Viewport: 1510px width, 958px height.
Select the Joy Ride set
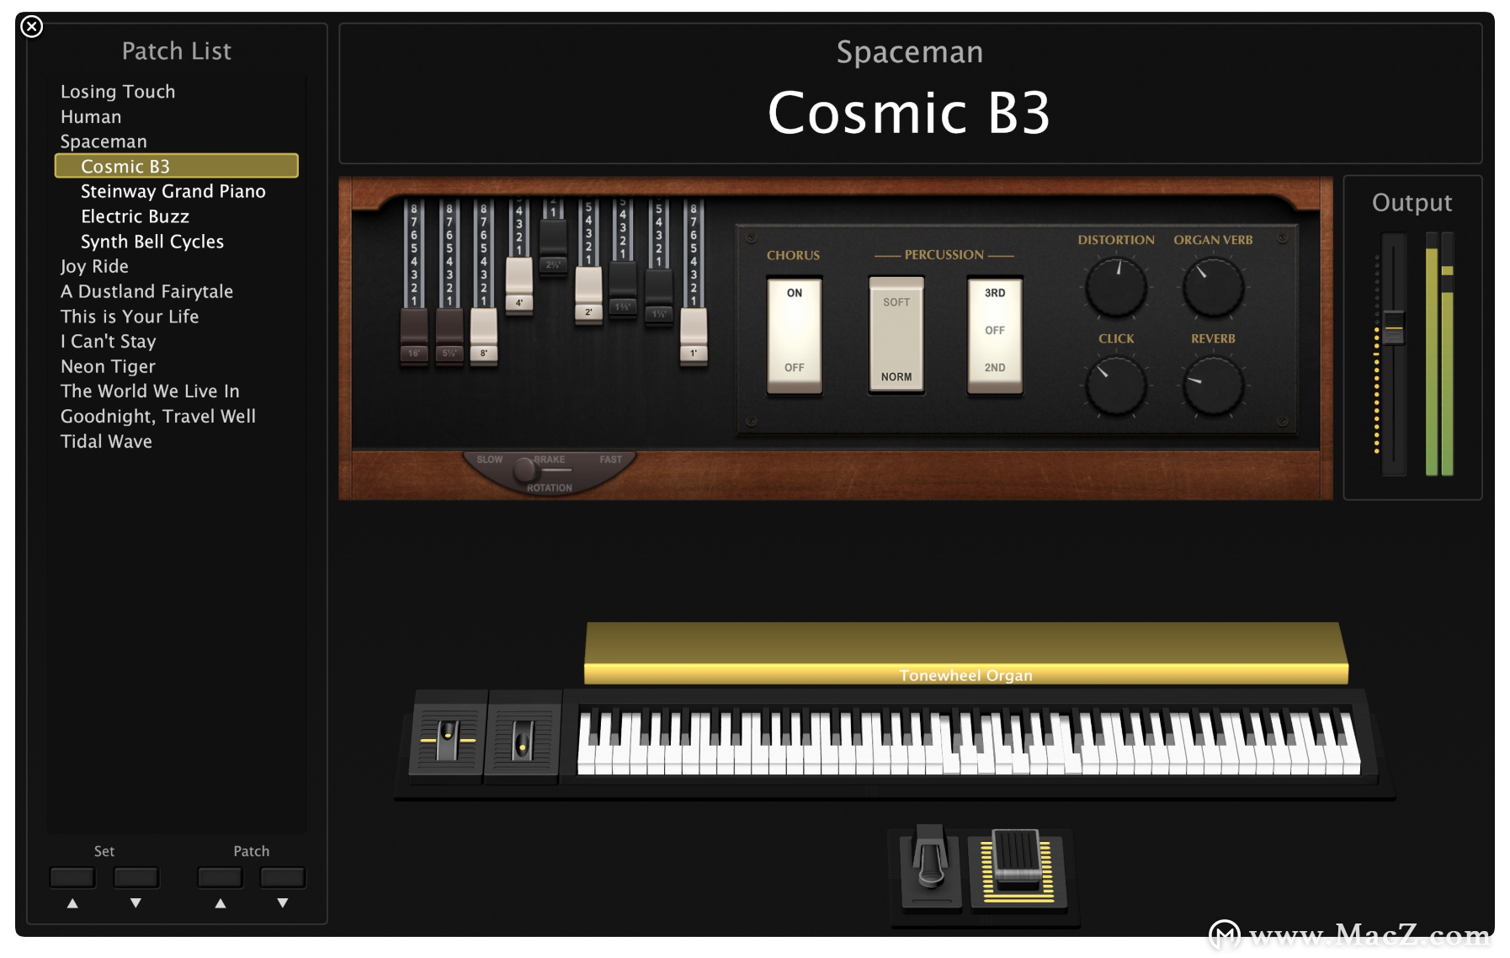[x=94, y=266]
